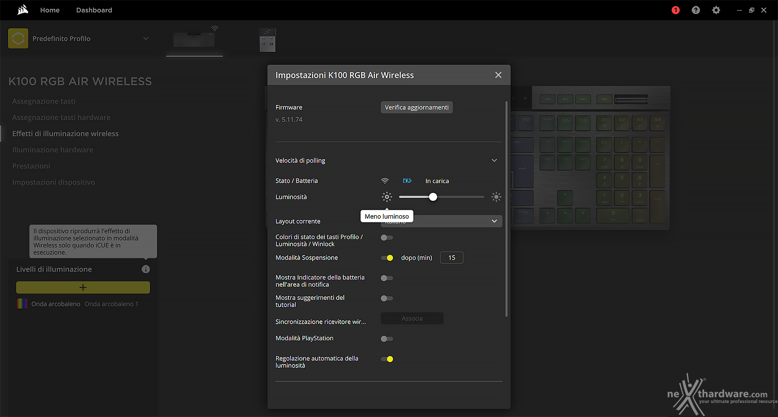Image resolution: width=778 pixels, height=417 pixels.
Task: Open Prestazioni in sidebar
Action: [31, 166]
